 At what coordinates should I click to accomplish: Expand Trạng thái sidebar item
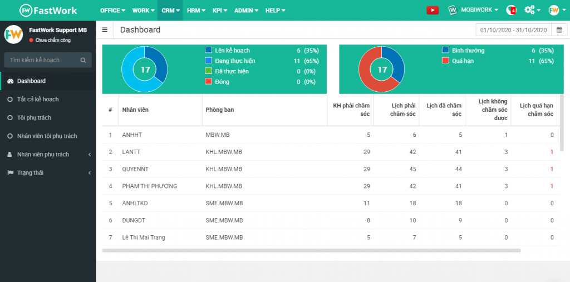coord(48,172)
